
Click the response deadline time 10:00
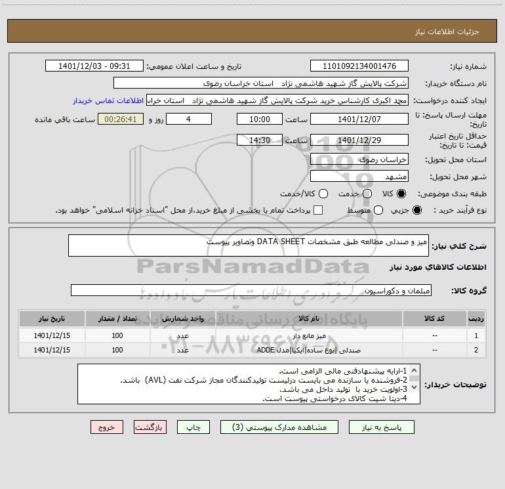point(260,119)
